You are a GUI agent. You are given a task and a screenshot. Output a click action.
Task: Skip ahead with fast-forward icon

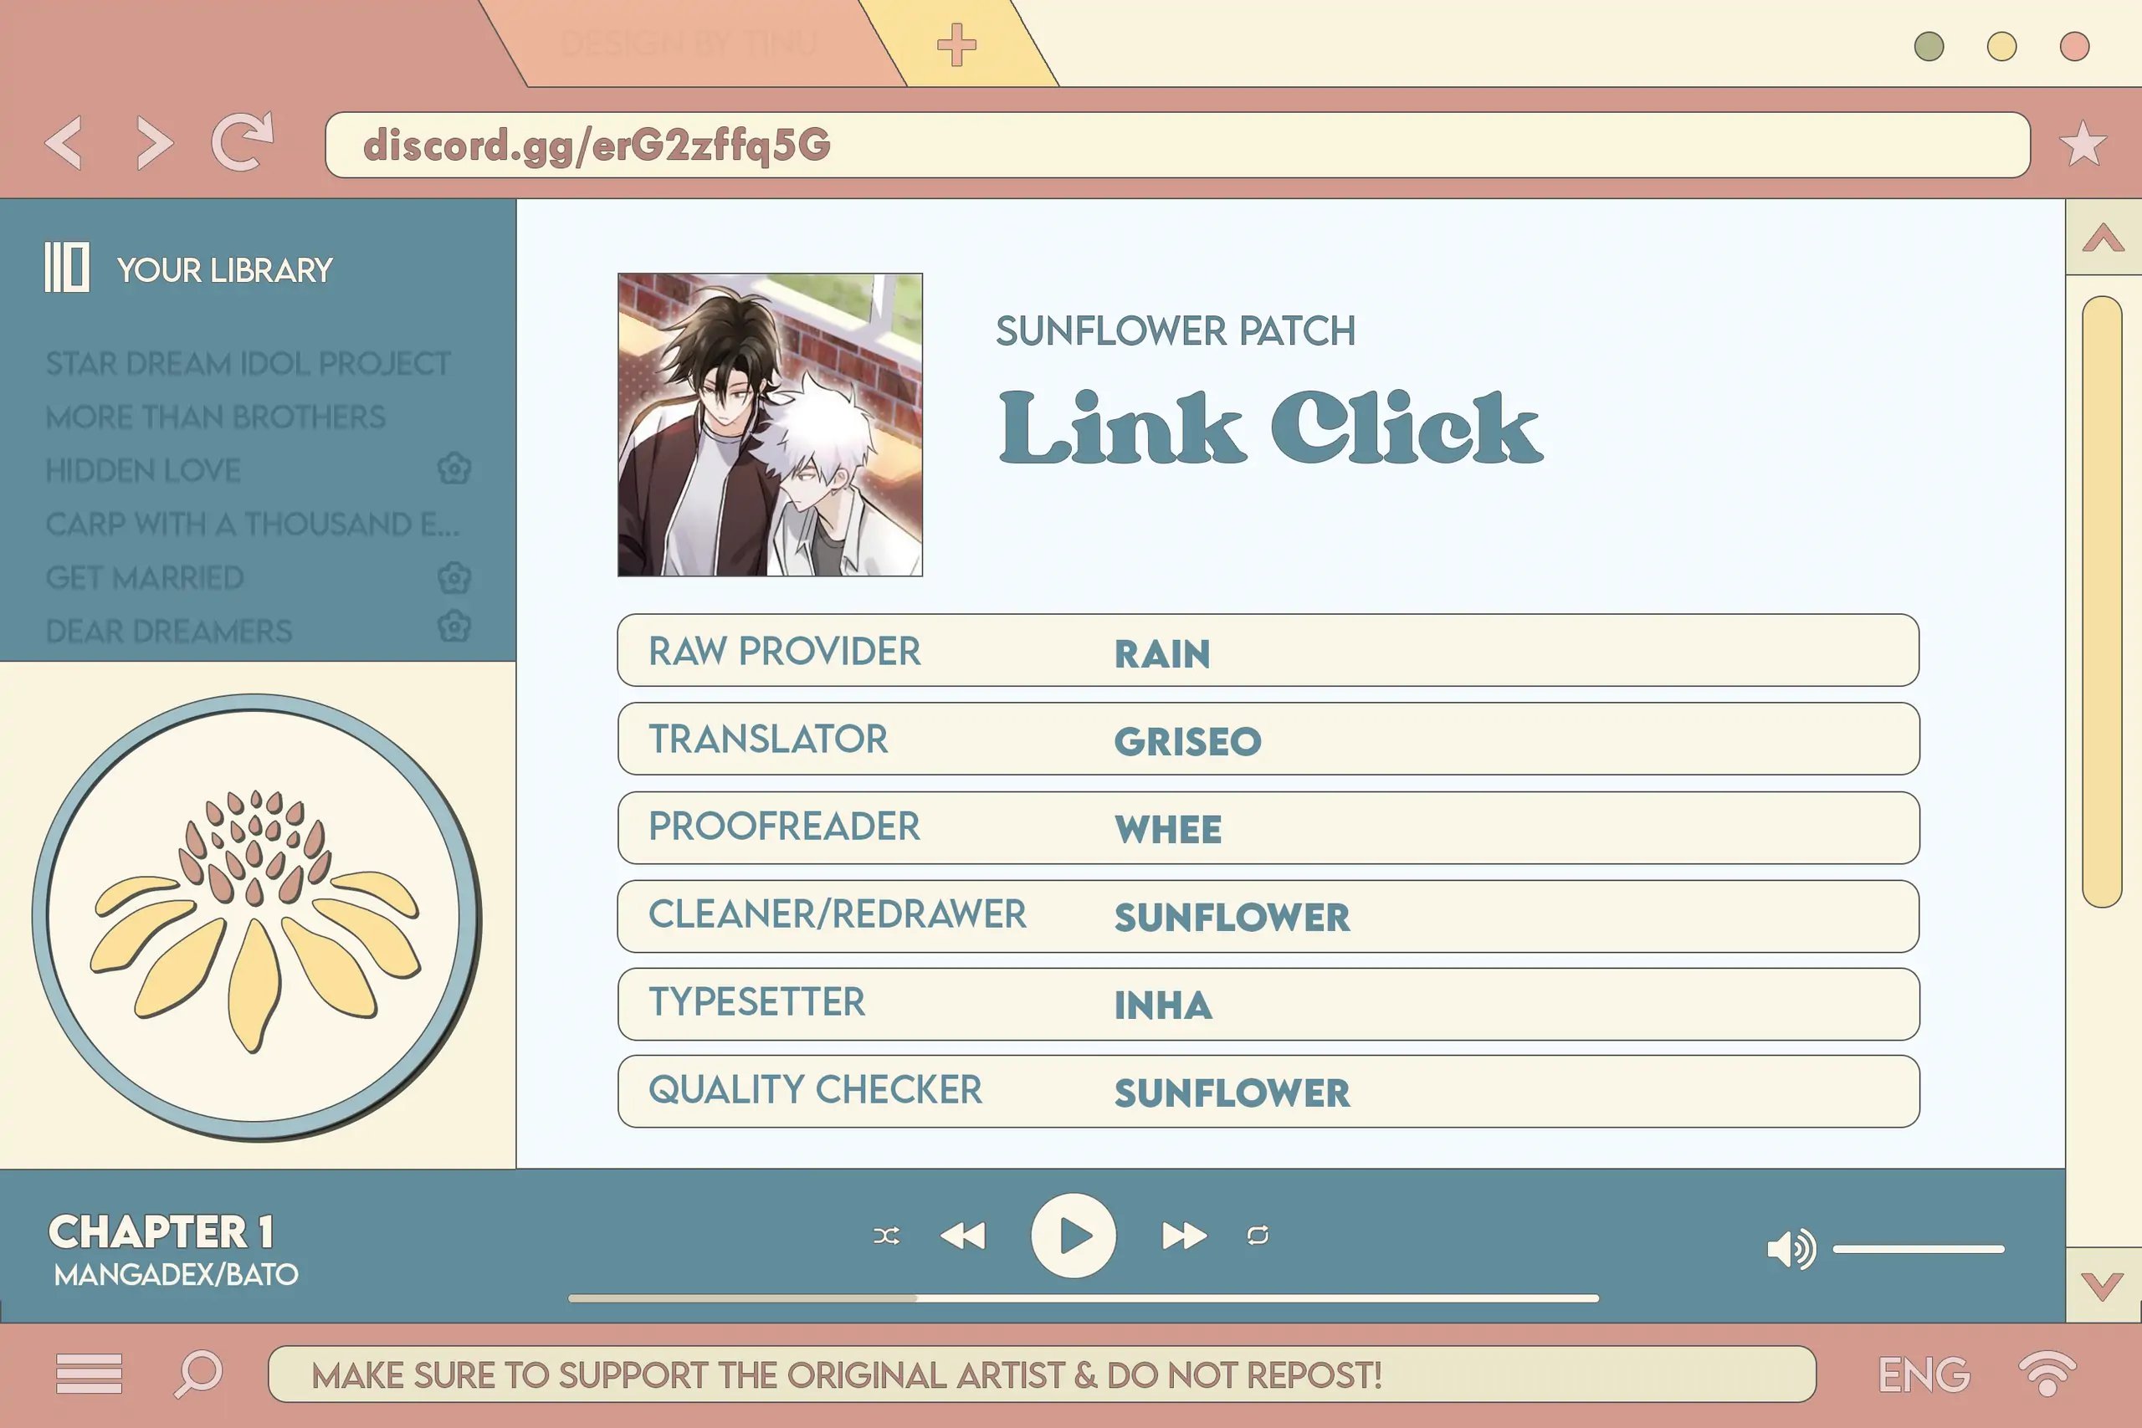pos(1183,1236)
